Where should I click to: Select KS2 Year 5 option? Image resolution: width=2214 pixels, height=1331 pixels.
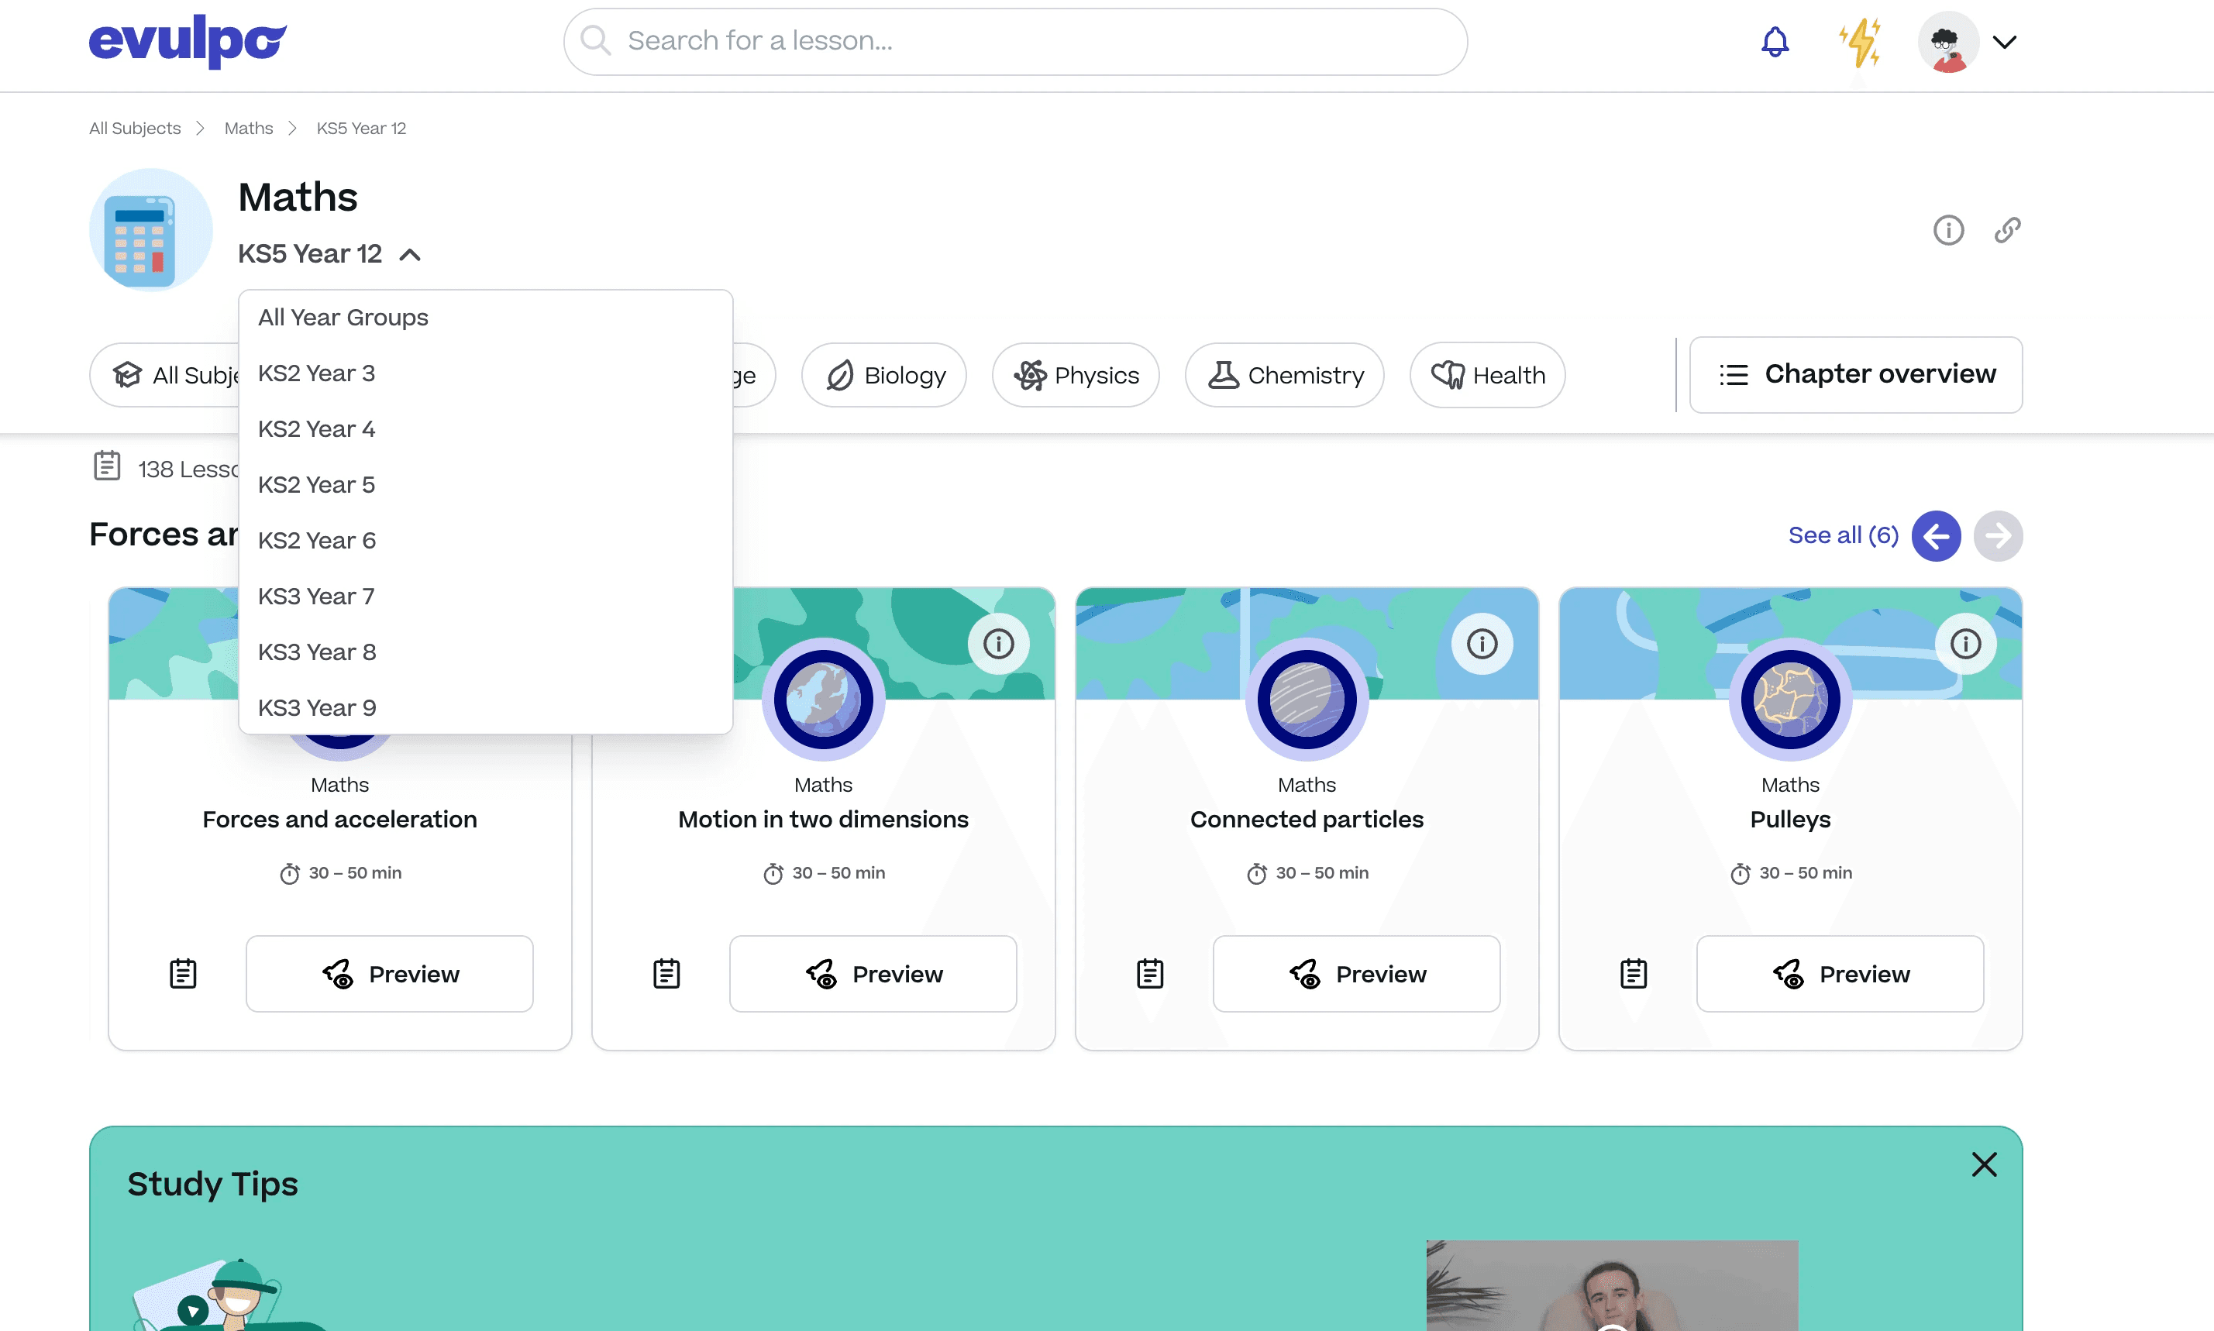(315, 485)
